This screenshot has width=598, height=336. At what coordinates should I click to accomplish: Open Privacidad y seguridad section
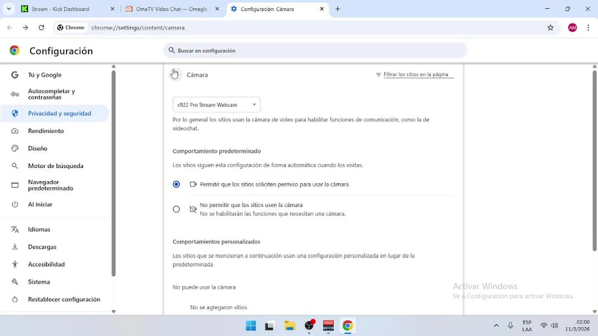pos(55,113)
